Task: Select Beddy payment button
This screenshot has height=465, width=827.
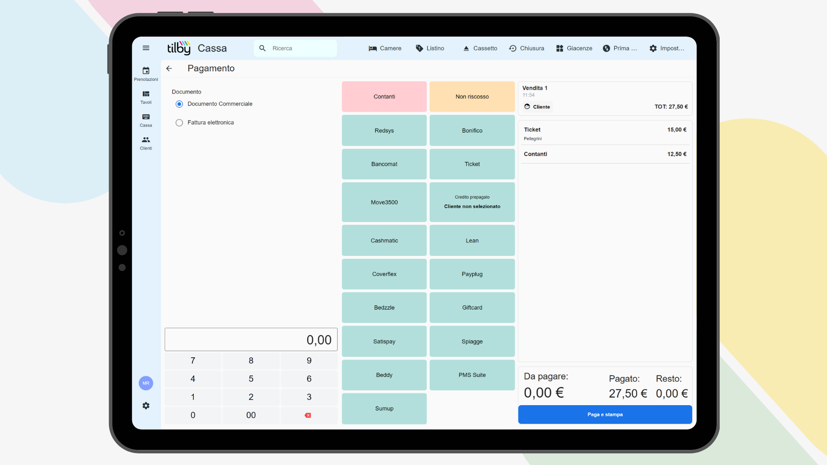Action: 384,375
